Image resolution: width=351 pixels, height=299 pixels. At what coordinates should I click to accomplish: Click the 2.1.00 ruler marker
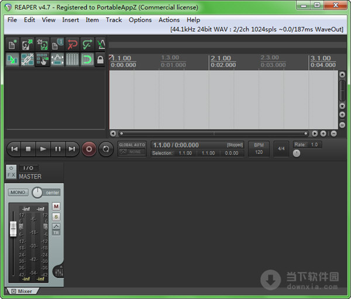221,59
